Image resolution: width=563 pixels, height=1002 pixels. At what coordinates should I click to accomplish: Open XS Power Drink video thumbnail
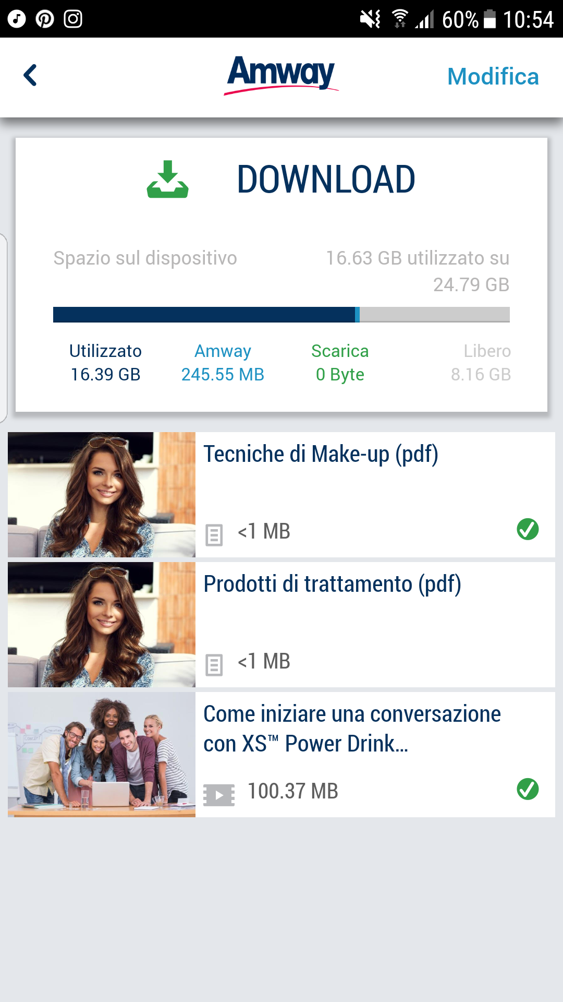(102, 755)
